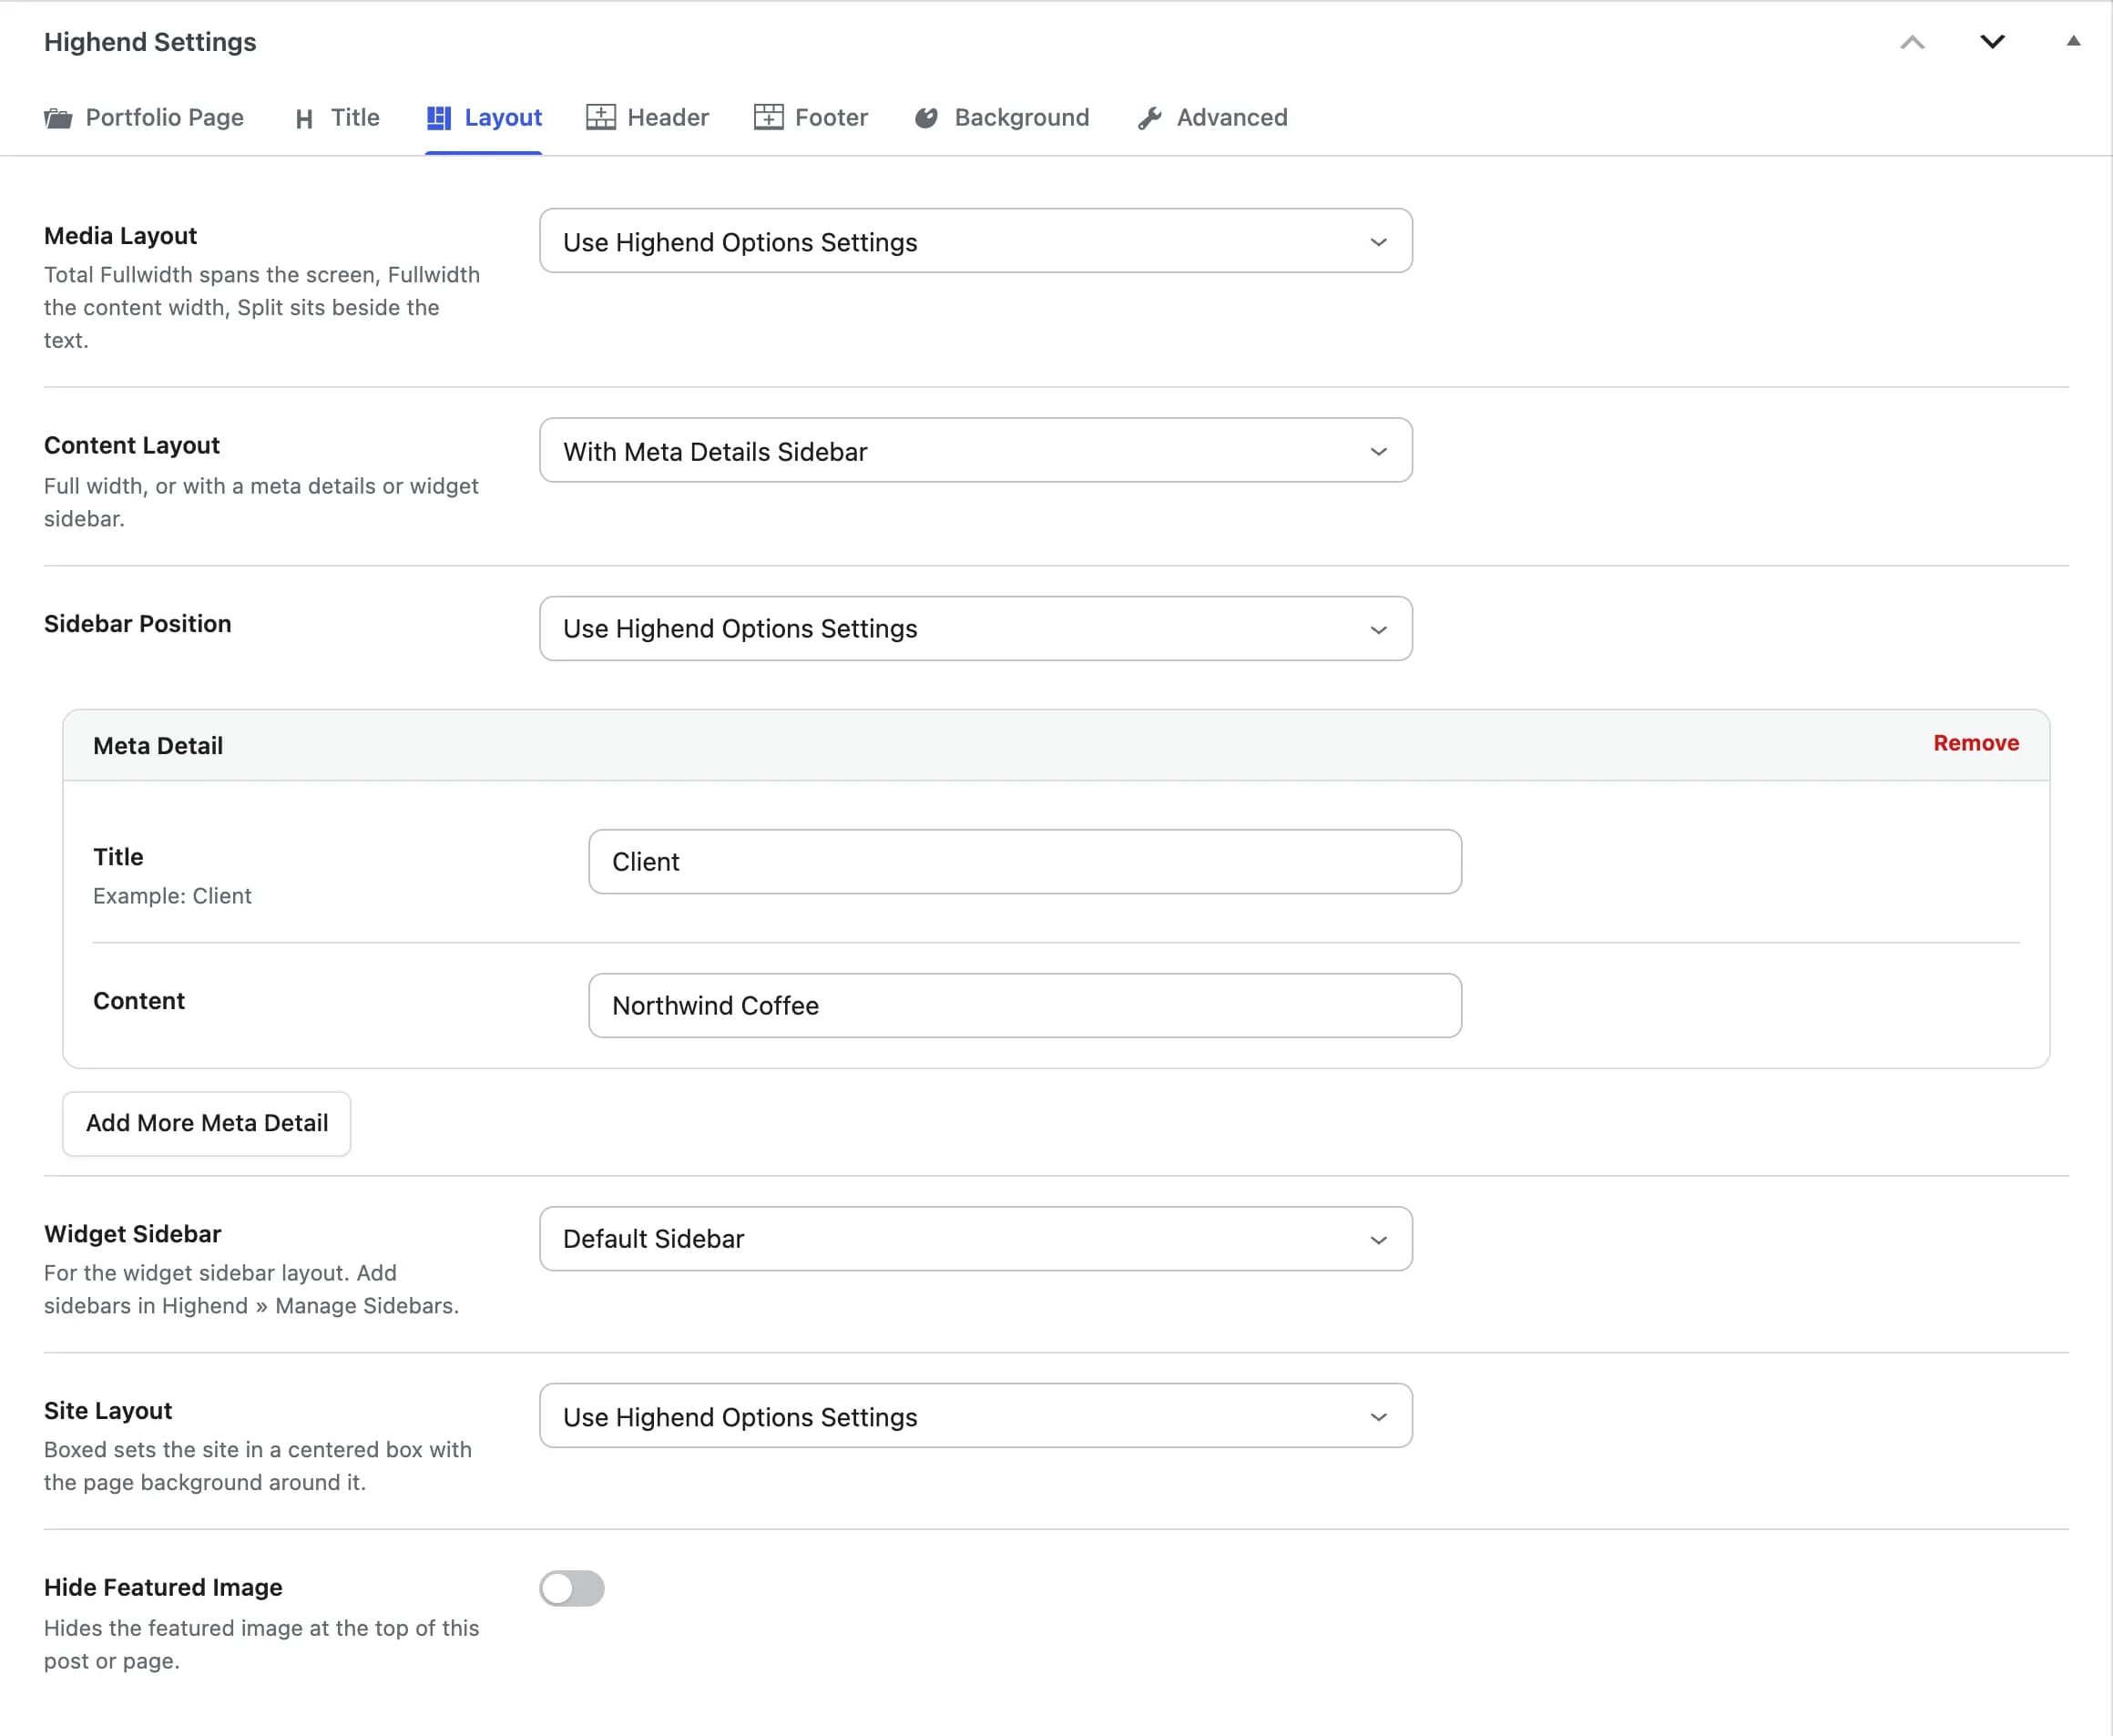Switch to the Title tab
2113x1736 pixels.
click(x=337, y=118)
